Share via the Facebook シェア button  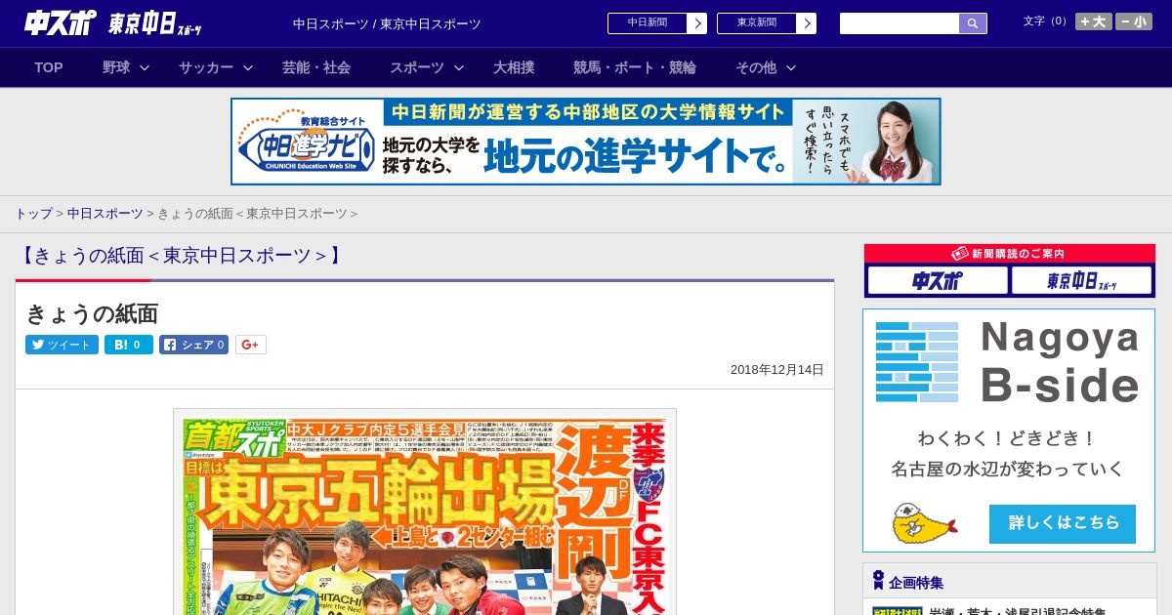pyautogui.click(x=193, y=345)
